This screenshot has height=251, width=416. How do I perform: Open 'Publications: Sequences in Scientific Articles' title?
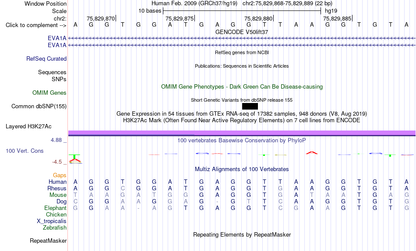pyautogui.click(x=242, y=66)
